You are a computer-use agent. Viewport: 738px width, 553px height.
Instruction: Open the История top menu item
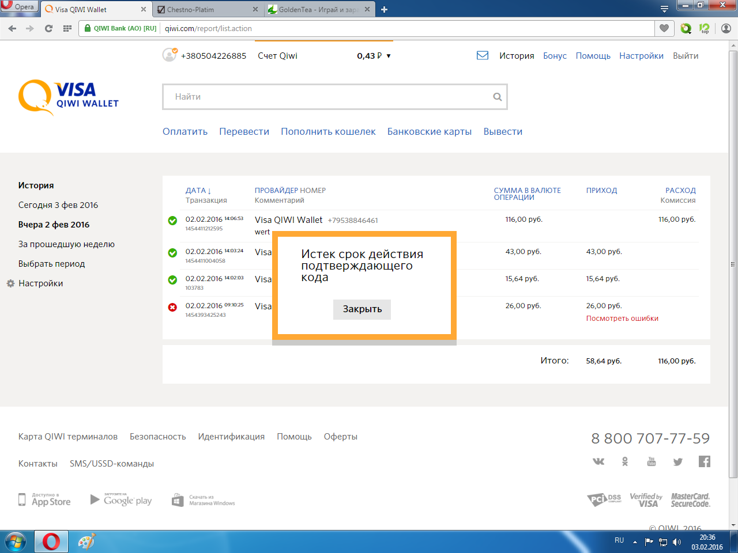tap(517, 56)
